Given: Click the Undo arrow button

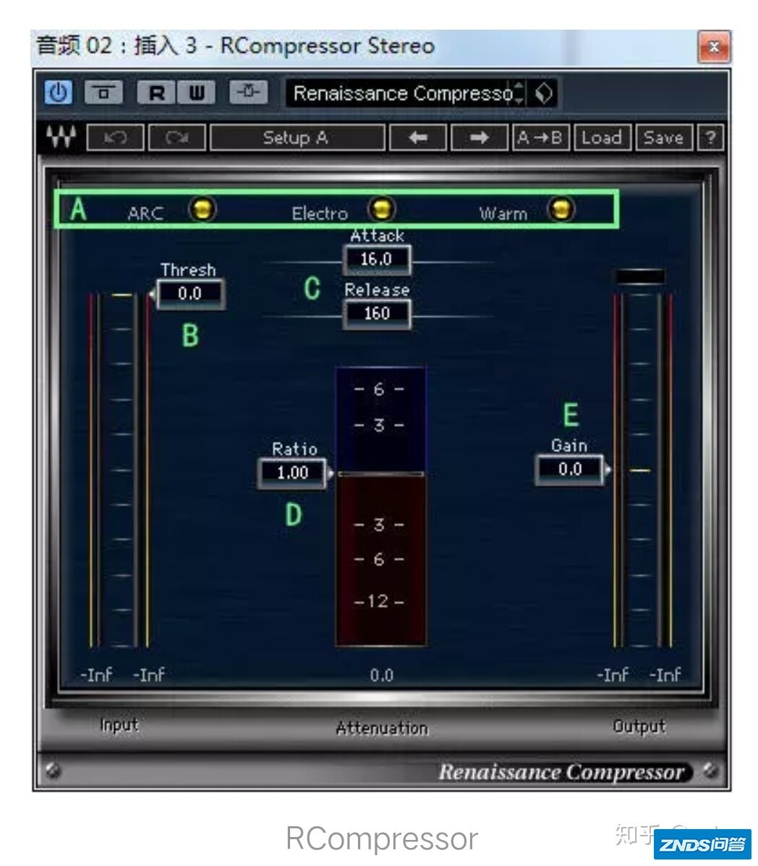Looking at the screenshot, I should click(116, 137).
